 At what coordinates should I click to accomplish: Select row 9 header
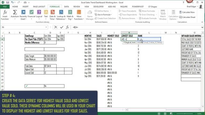click(2, 56)
